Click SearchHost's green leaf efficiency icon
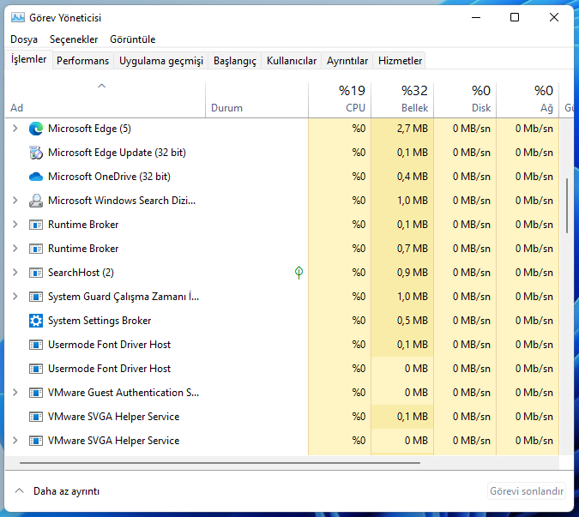 point(299,273)
